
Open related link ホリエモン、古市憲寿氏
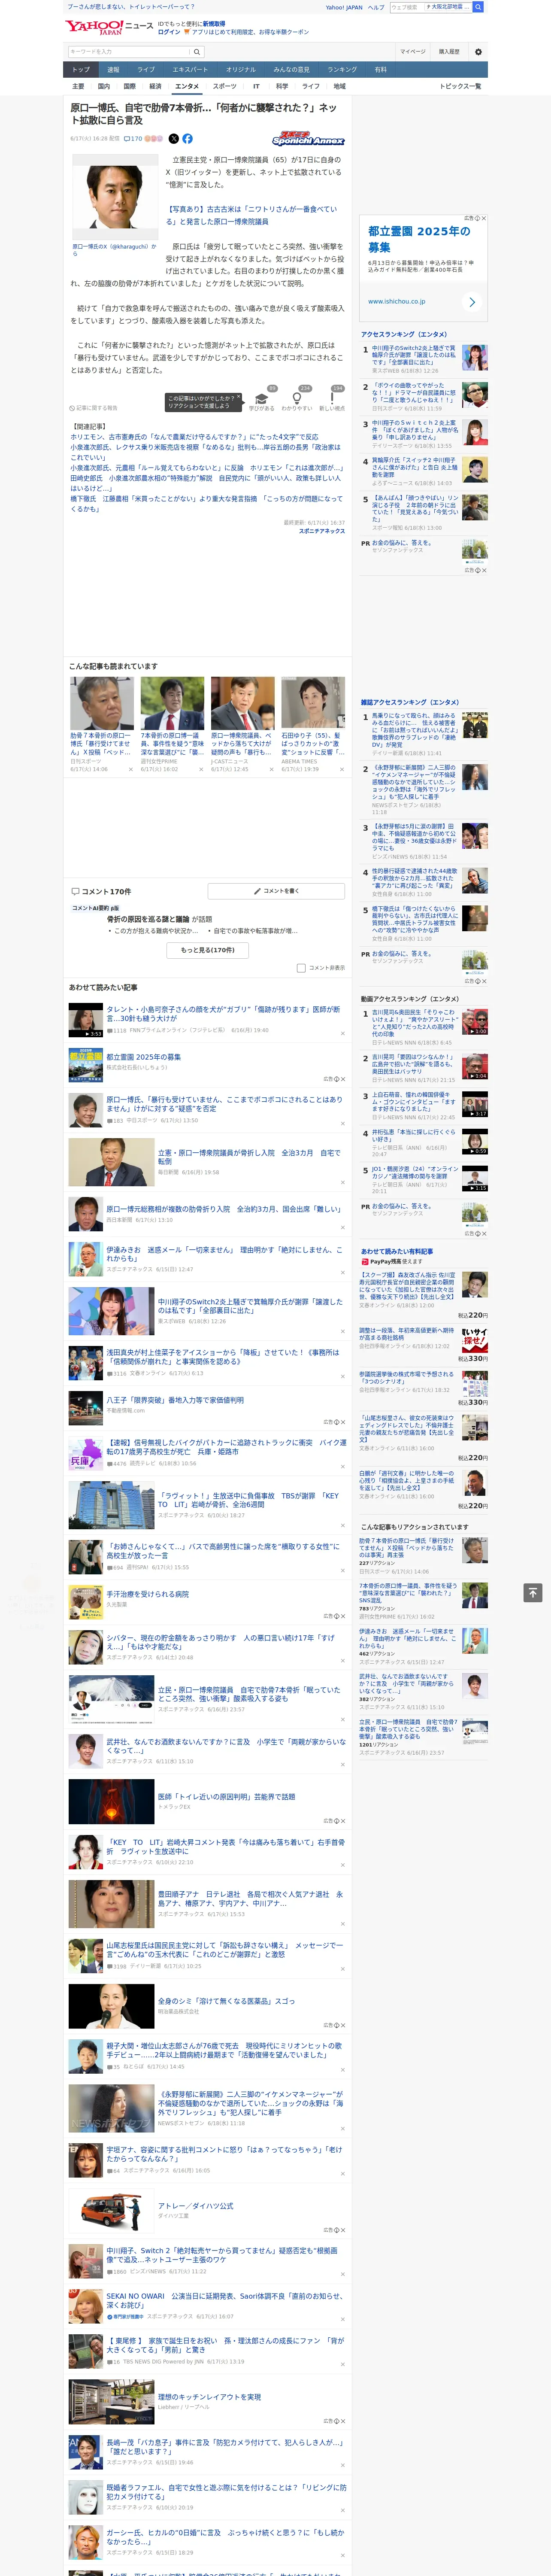(194, 437)
